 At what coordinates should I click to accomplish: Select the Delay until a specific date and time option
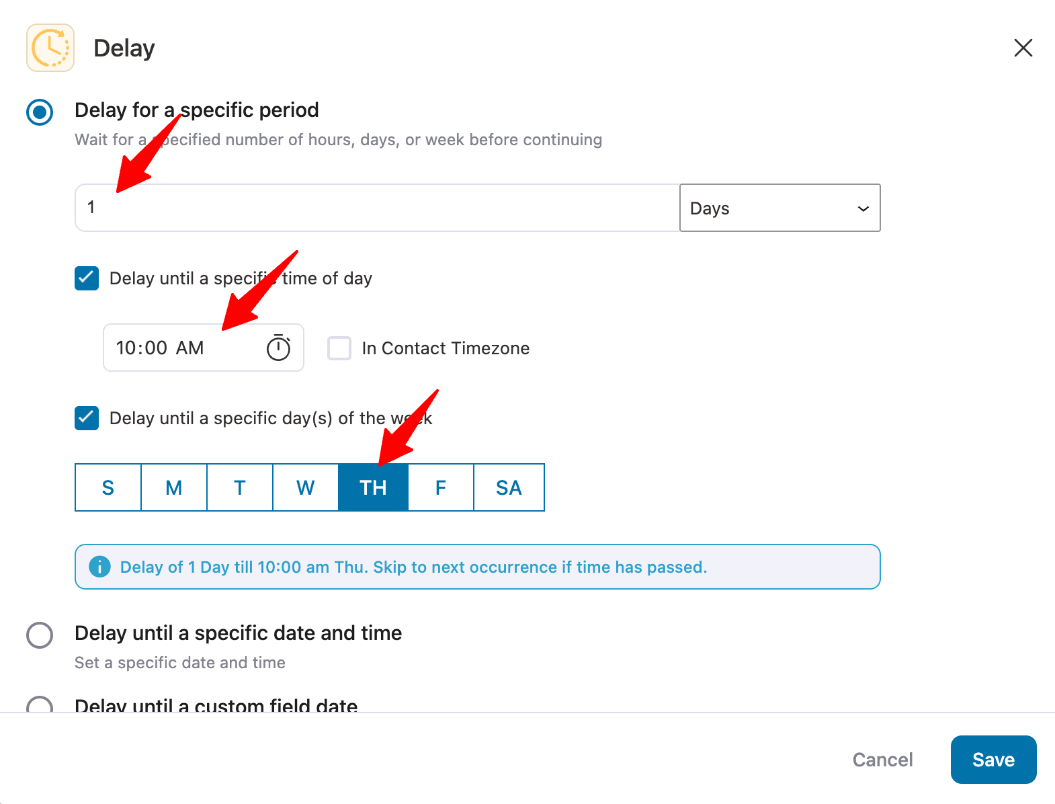(x=39, y=635)
